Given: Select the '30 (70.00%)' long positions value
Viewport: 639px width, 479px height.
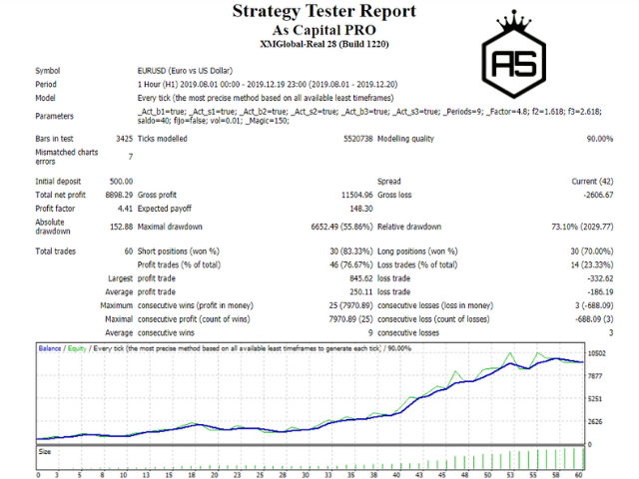Looking at the screenshot, I should click(592, 251).
